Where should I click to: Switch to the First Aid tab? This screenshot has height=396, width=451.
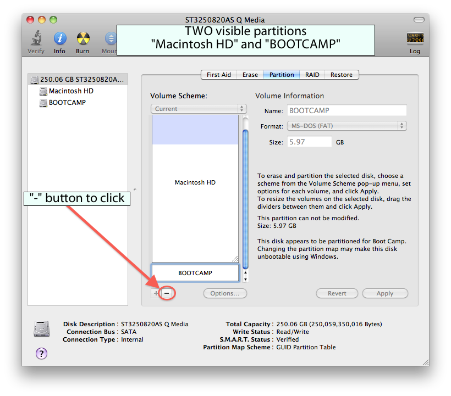(x=218, y=75)
